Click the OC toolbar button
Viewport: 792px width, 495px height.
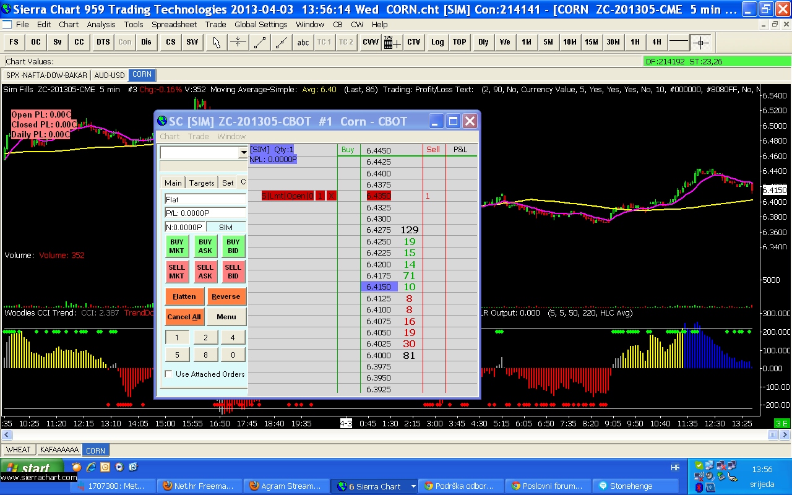36,42
